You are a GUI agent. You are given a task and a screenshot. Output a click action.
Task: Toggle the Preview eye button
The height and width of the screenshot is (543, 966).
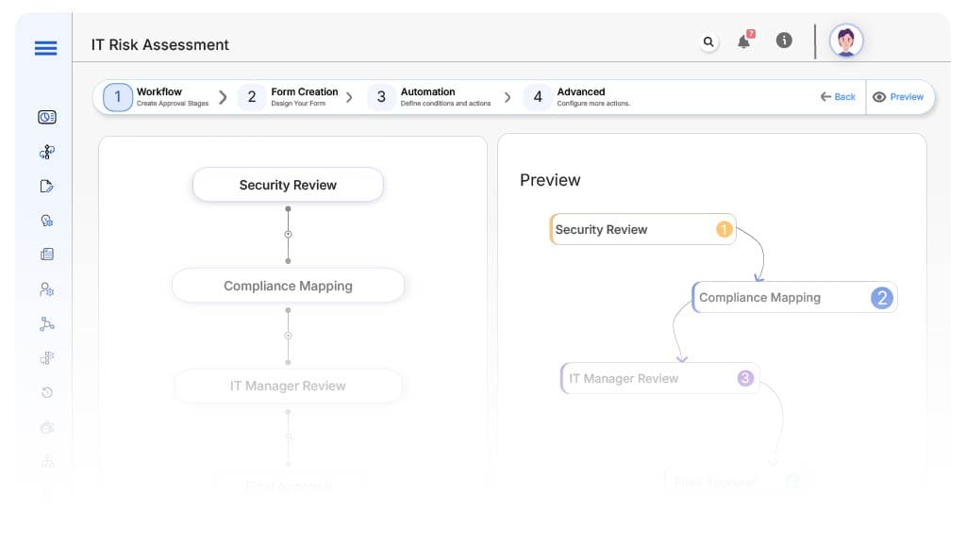tap(898, 97)
